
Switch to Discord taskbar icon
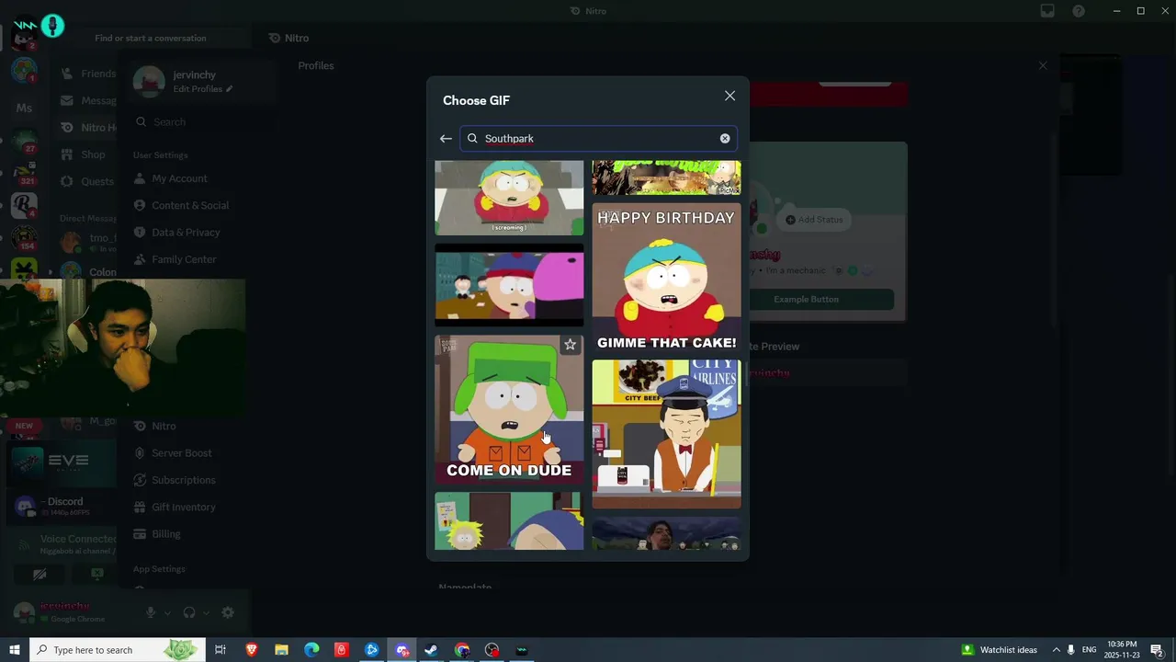pyautogui.click(x=401, y=650)
